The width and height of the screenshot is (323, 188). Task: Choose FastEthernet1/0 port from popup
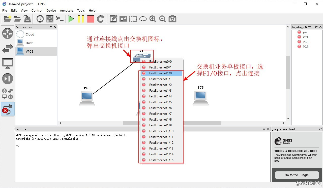(161, 73)
